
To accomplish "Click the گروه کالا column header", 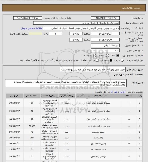I will pyautogui.click(x=49, y=96).
